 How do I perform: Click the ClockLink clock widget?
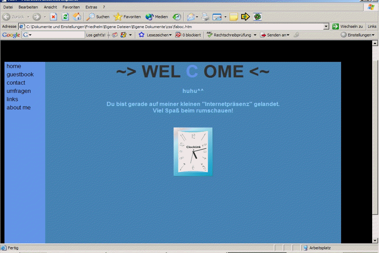click(x=193, y=152)
